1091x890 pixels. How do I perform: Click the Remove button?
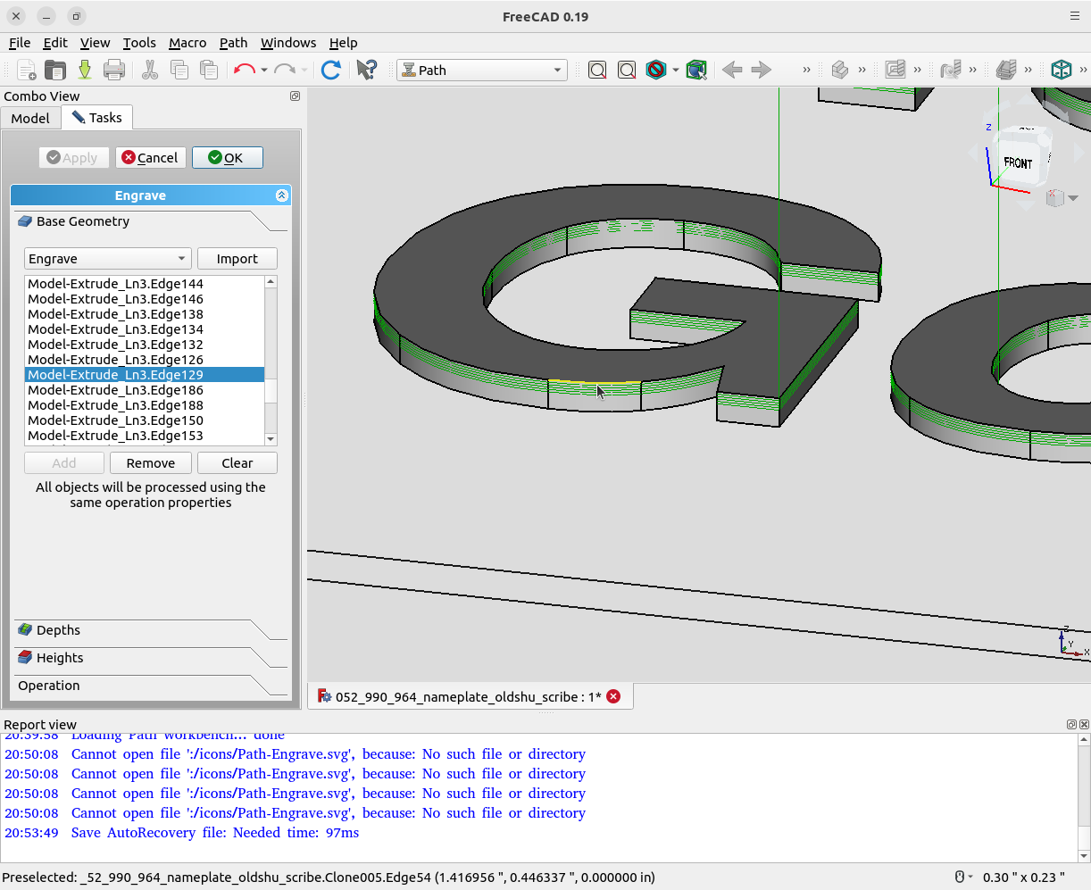click(x=151, y=463)
